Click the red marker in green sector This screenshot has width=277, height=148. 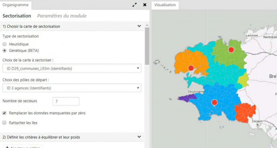coord(231,50)
